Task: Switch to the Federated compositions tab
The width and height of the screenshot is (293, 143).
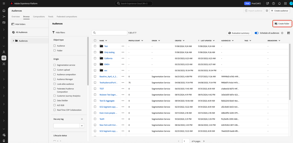Action: pos(67,17)
